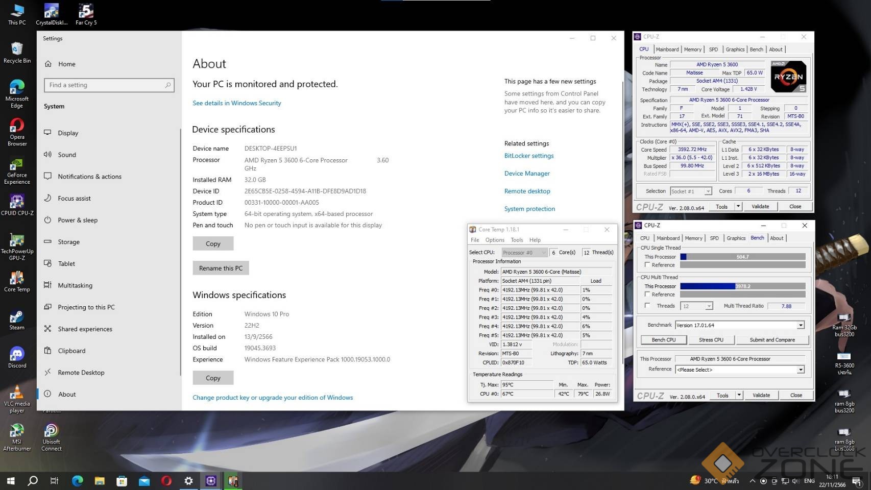Expand the Benchmark version dropdown
871x490 pixels.
coord(801,325)
